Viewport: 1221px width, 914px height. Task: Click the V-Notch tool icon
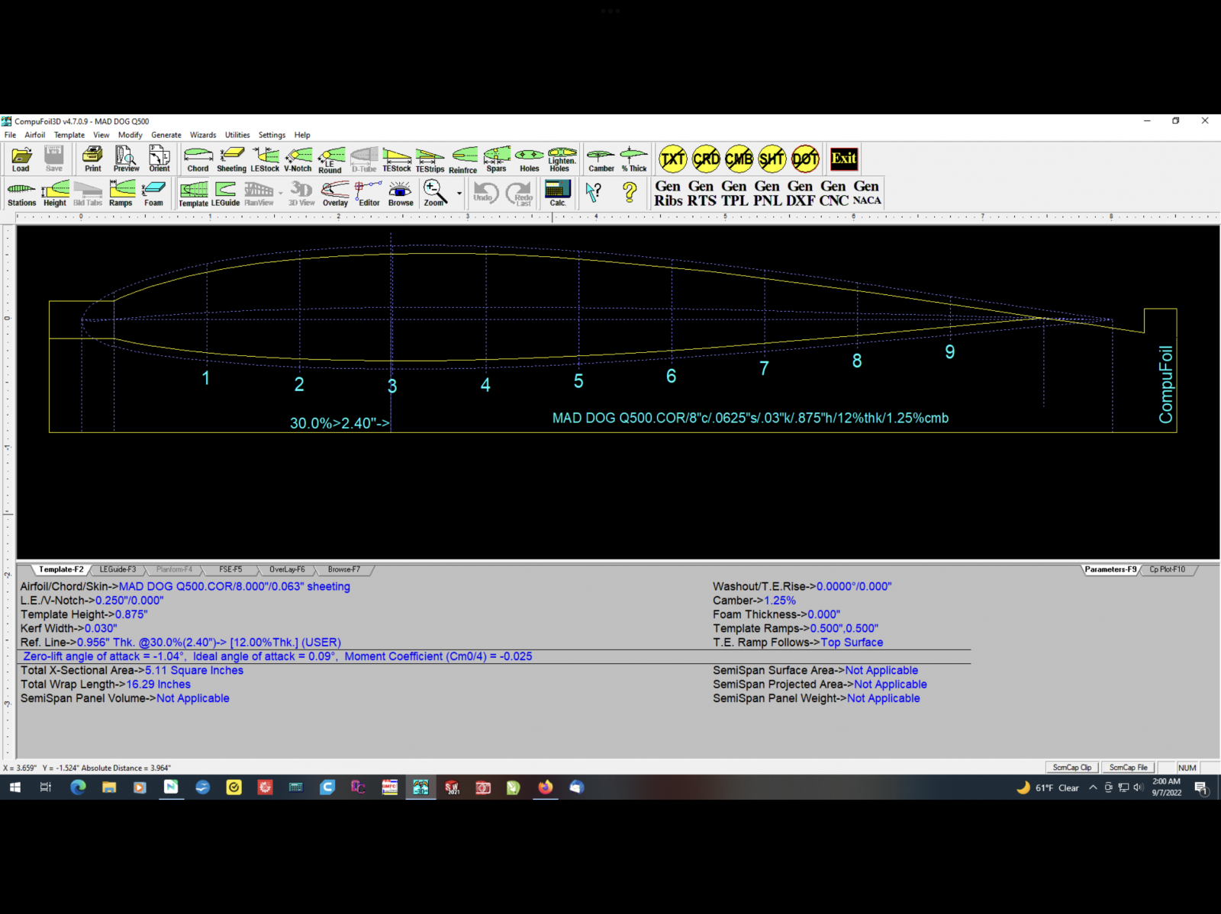[298, 159]
